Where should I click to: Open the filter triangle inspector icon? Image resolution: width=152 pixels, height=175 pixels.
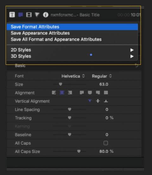(x=37, y=15)
